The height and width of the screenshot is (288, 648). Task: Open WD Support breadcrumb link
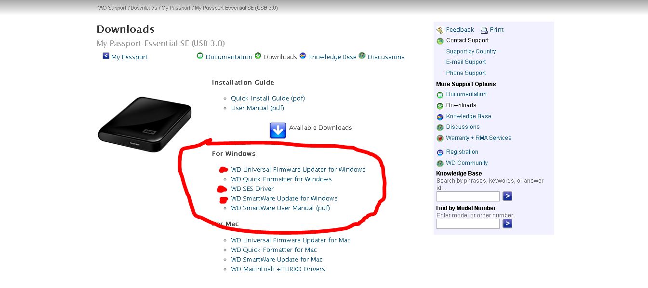112,8
